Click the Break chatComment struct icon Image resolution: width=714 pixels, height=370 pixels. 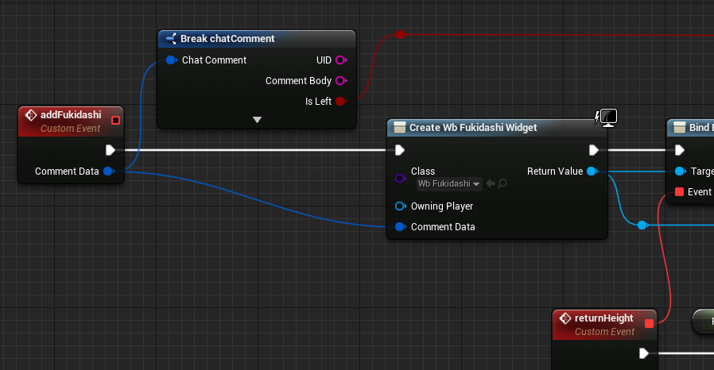click(x=171, y=39)
